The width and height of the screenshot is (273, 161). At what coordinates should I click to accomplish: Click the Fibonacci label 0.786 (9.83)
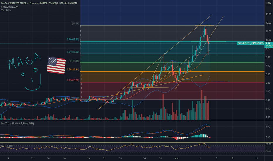(73, 39)
